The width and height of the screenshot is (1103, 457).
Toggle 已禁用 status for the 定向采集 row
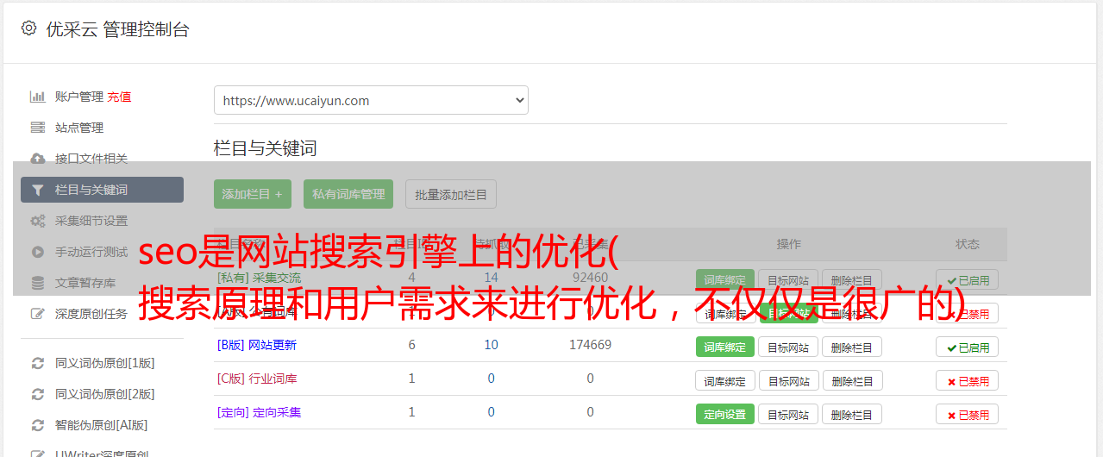[968, 414]
